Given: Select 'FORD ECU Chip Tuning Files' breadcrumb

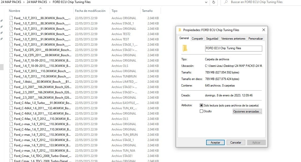Looking at the screenshot, I should pos(72,2).
